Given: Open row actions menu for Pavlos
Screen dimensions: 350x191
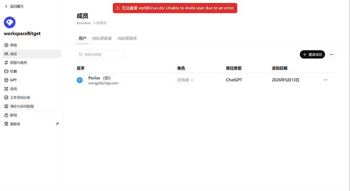Looking at the screenshot, I should click(326, 80).
